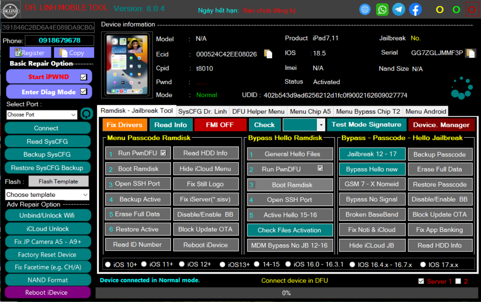
Task: Select the iOS 12+ radio button
Action: 182,264
